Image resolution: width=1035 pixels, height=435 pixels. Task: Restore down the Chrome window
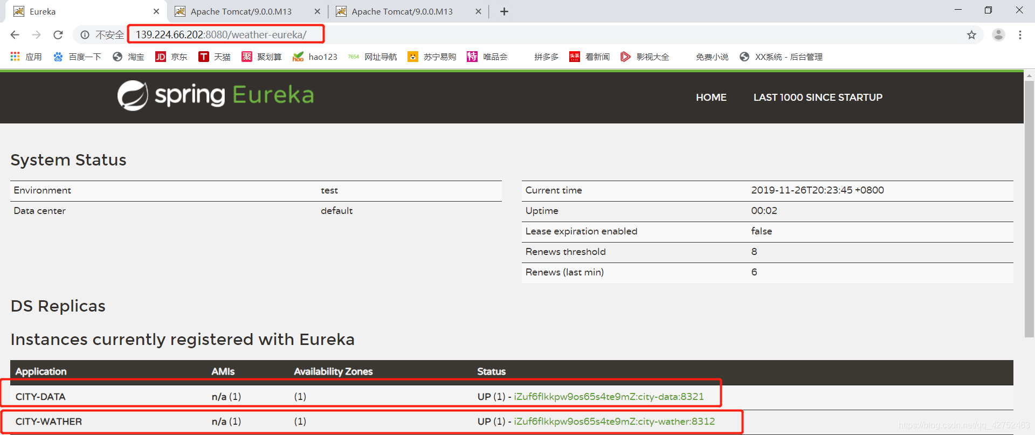[x=988, y=10]
